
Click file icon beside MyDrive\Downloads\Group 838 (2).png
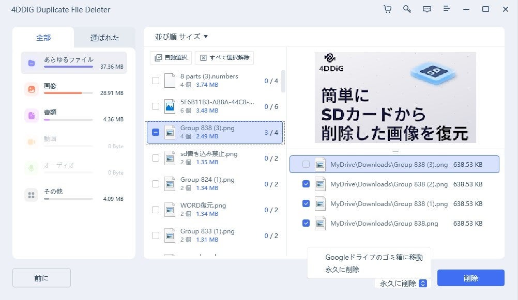point(320,184)
